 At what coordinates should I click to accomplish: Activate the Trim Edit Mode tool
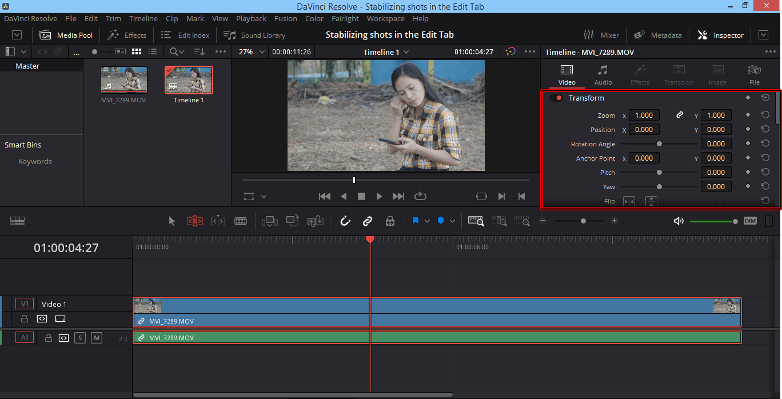click(x=195, y=221)
